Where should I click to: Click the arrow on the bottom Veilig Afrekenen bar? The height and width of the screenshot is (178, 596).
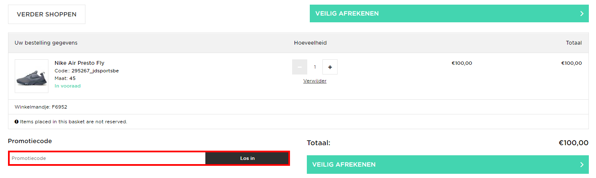coord(582,165)
